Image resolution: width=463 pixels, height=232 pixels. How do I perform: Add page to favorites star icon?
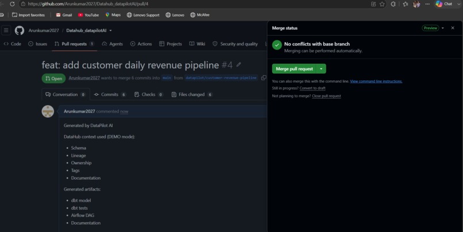pyautogui.click(x=382, y=4)
